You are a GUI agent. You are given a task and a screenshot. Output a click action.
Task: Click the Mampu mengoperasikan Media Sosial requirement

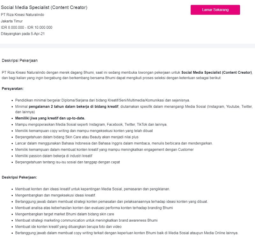tap(91, 124)
